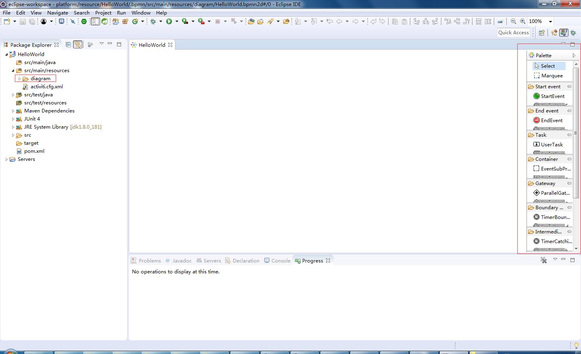581x354 pixels.
Task: Expand the Palette flyout arrow
Action: 574,55
